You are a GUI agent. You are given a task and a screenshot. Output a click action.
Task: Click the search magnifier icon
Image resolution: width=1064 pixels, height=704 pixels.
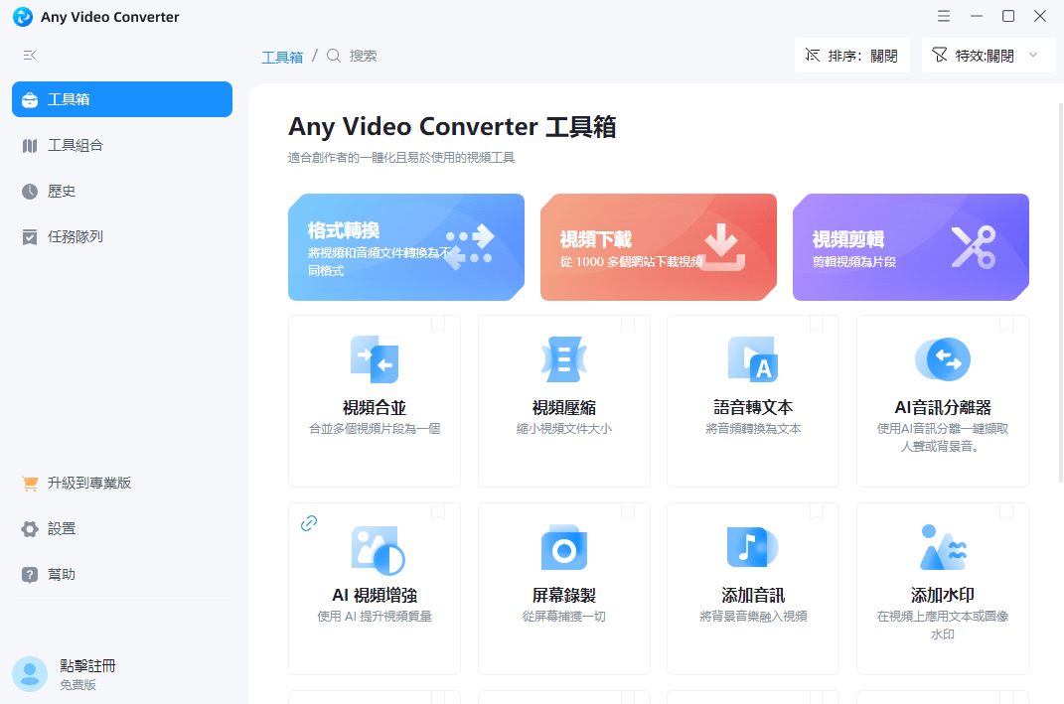click(x=334, y=56)
